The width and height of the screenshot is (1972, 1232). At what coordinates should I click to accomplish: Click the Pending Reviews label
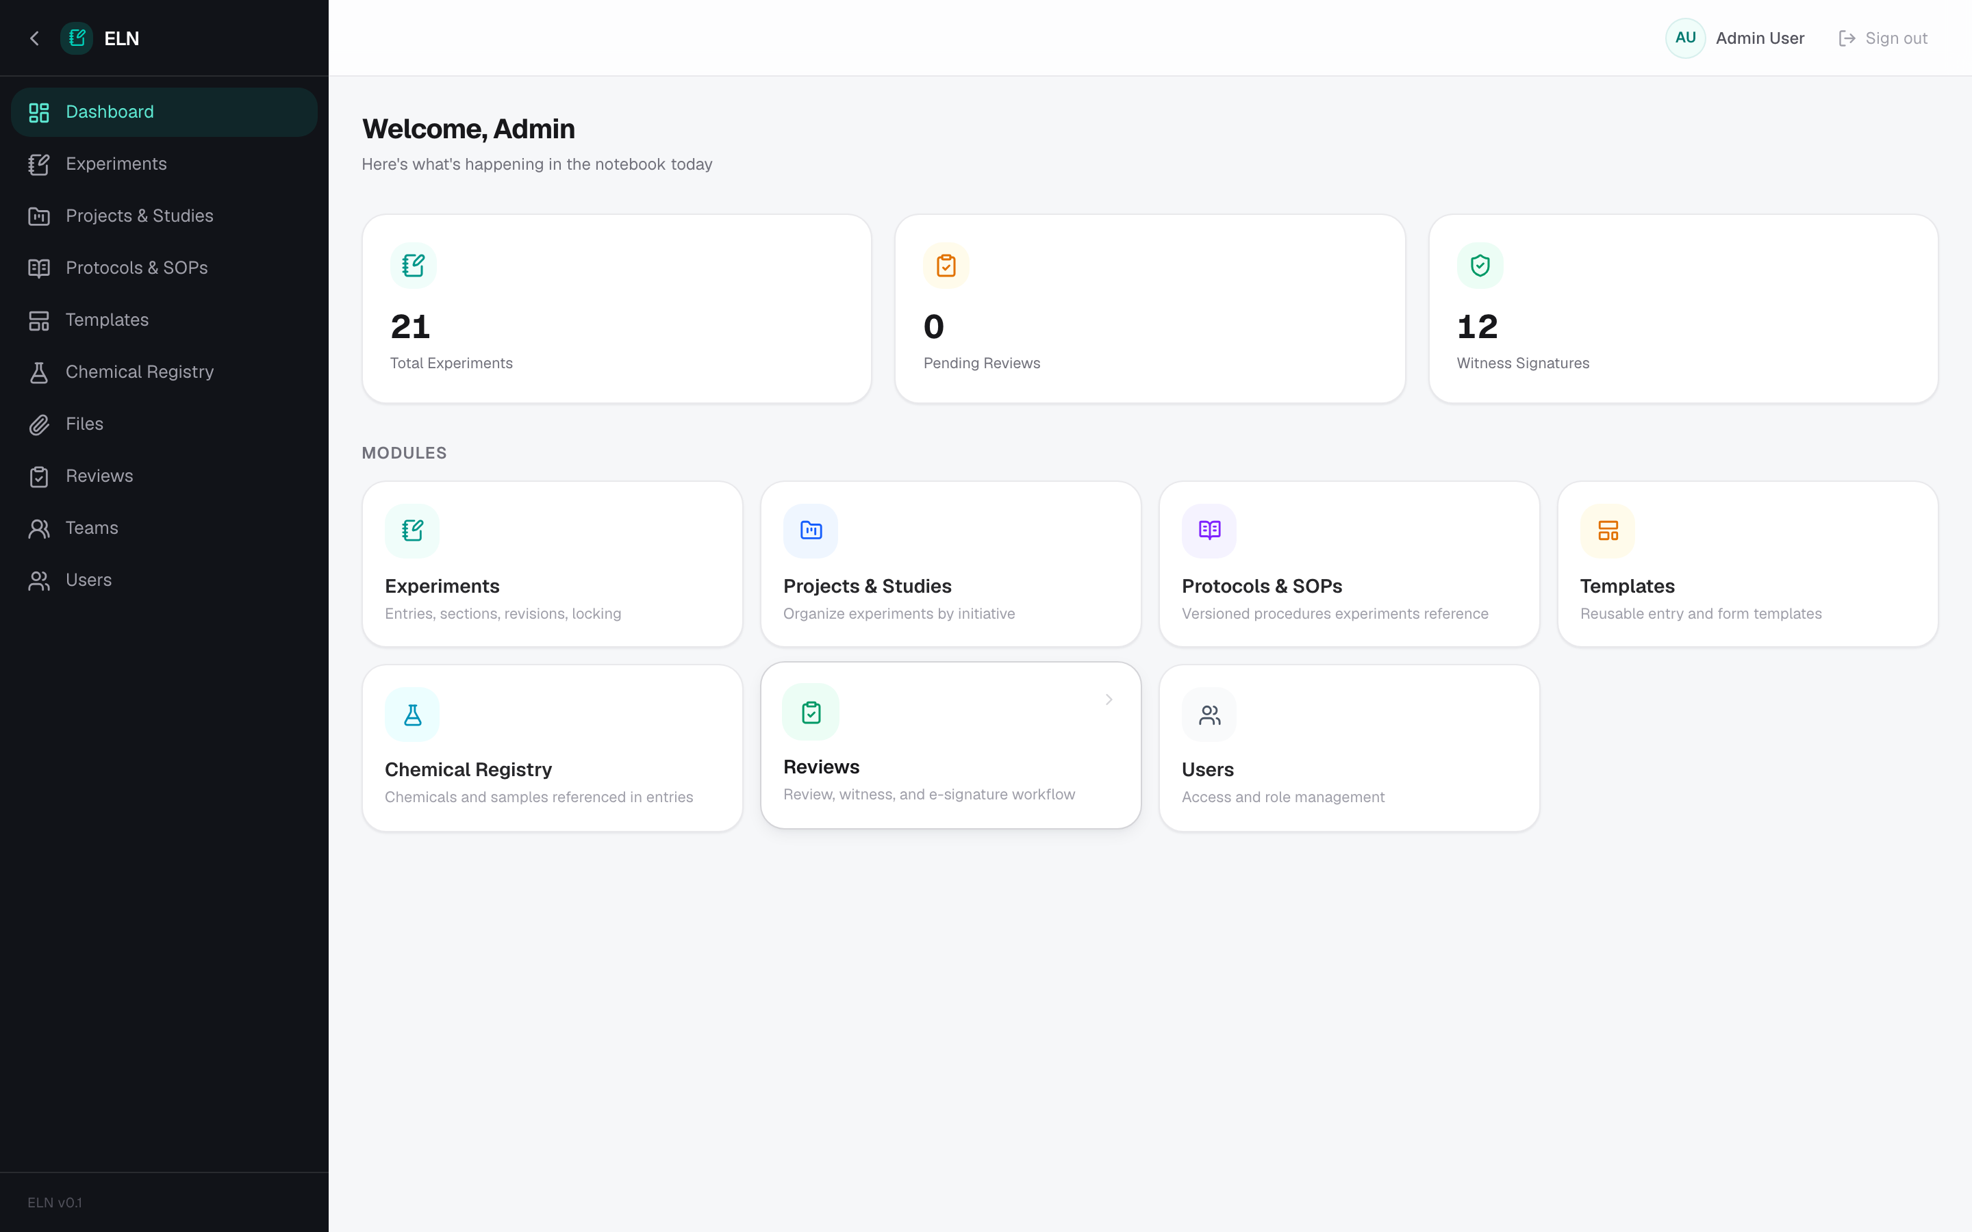click(982, 363)
